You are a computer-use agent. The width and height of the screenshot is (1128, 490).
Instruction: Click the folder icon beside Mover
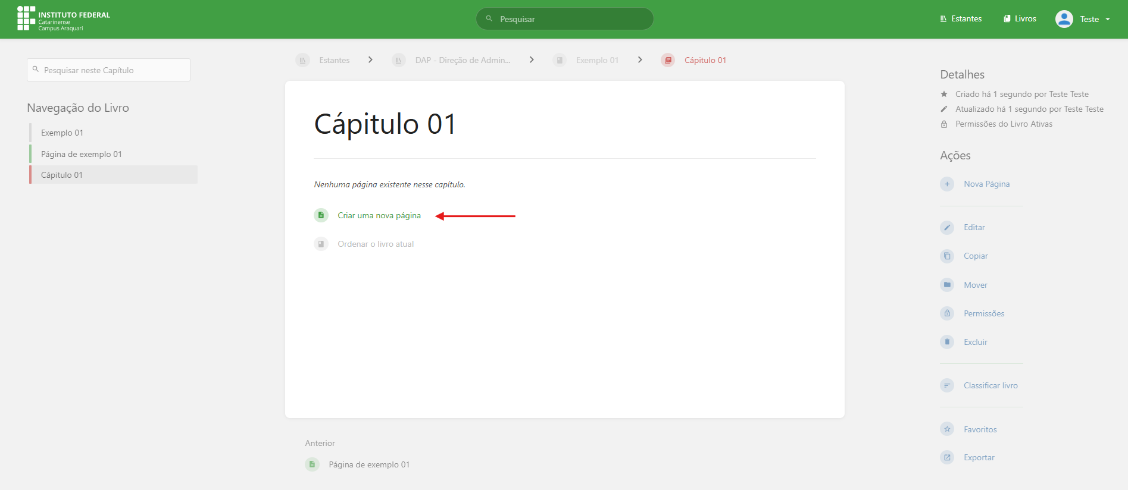[947, 285]
